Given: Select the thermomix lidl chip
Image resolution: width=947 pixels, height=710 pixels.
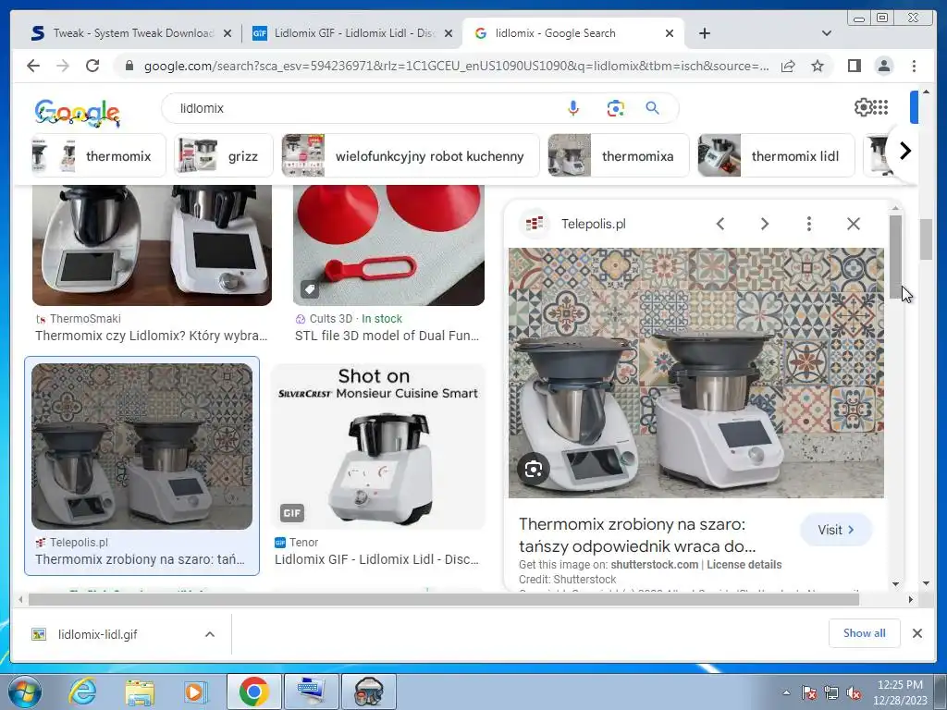Looking at the screenshot, I should point(776,155).
